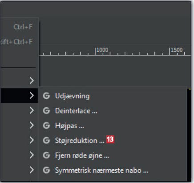Expand the submenu arrow left of Støjreduktion
Viewport: 194px width, 183px height.
[x=32, y=140]
